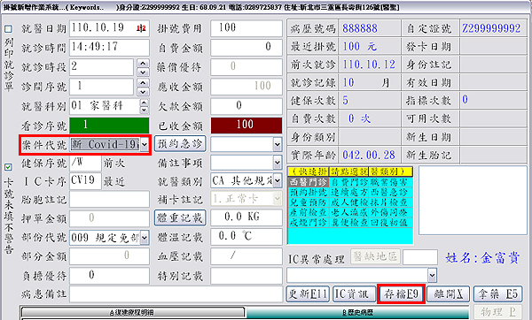Select 職業傷害 in the quick registration grid

tap(390, 182)
